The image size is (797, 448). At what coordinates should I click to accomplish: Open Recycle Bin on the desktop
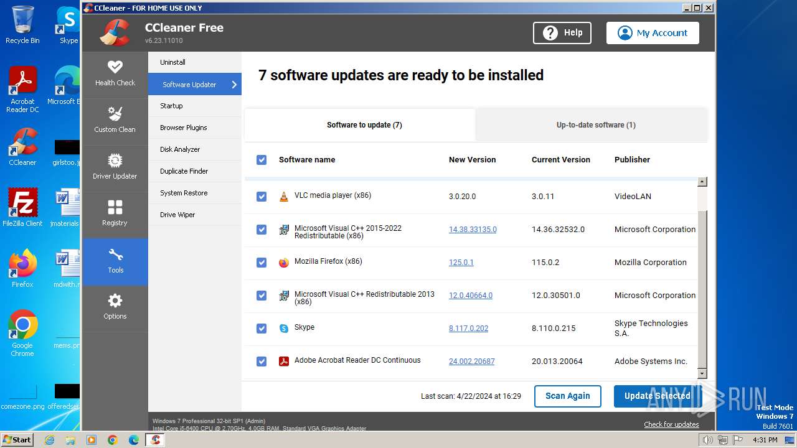click(x=22, y=25)
